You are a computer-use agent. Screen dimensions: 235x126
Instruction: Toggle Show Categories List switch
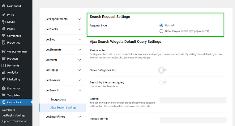[x=163, y=70]
